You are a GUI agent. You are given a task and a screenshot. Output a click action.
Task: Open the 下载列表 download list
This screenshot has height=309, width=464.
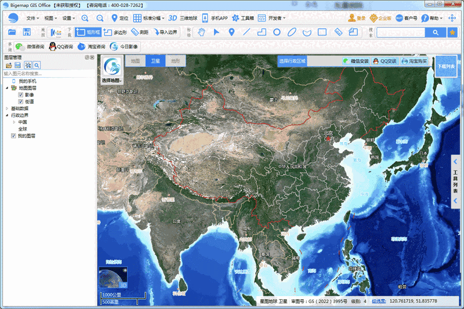point(445,66)
